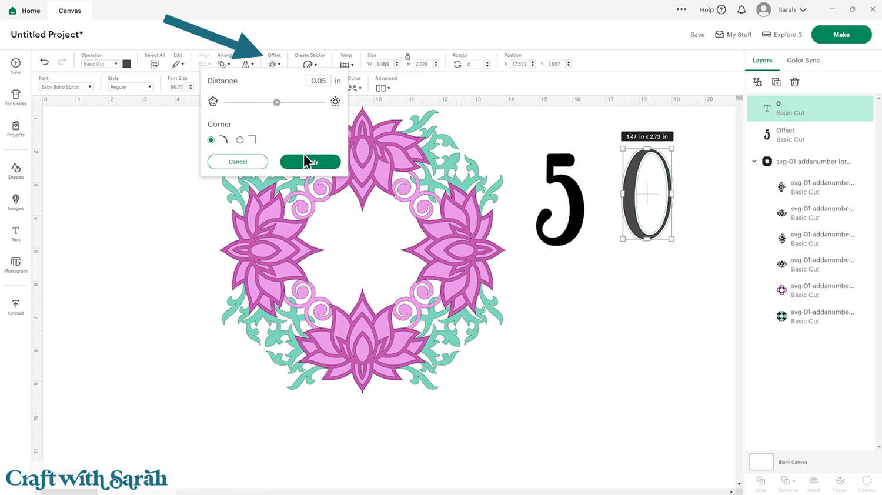
Task: Click the maximum offset distance icon
Action: coord(335,102)
